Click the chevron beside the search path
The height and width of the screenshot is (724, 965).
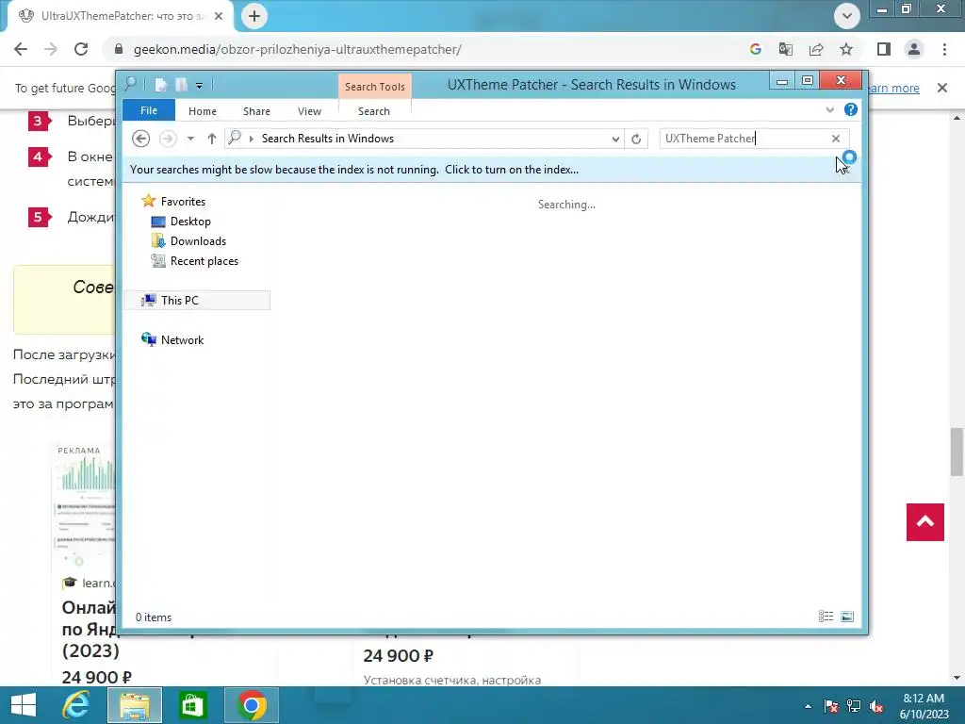(251, 140)
